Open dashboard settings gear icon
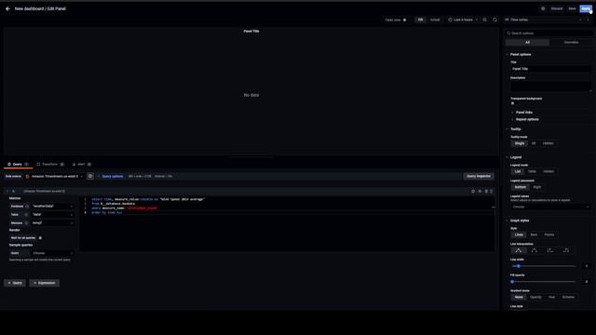Viewport: 596px width, 335px height. 543,8
